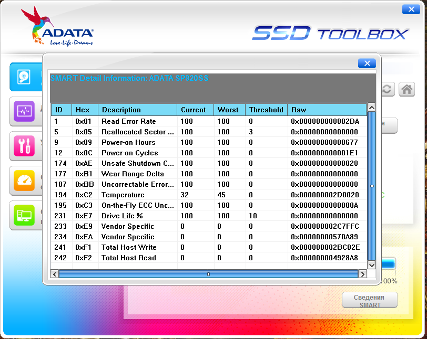Click the ADATA hummingbird logo
The width and height of the screenshot is (427, 339).
tap(57, 27)
